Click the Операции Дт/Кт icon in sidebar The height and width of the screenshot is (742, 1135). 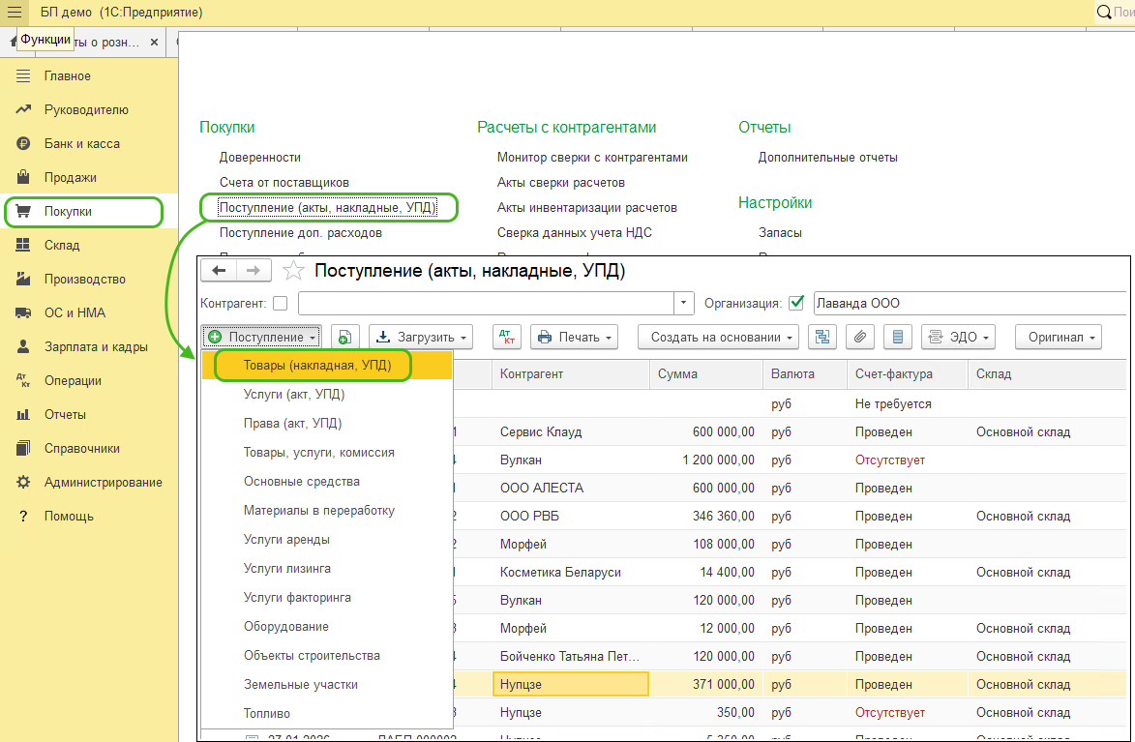(23, 381)
